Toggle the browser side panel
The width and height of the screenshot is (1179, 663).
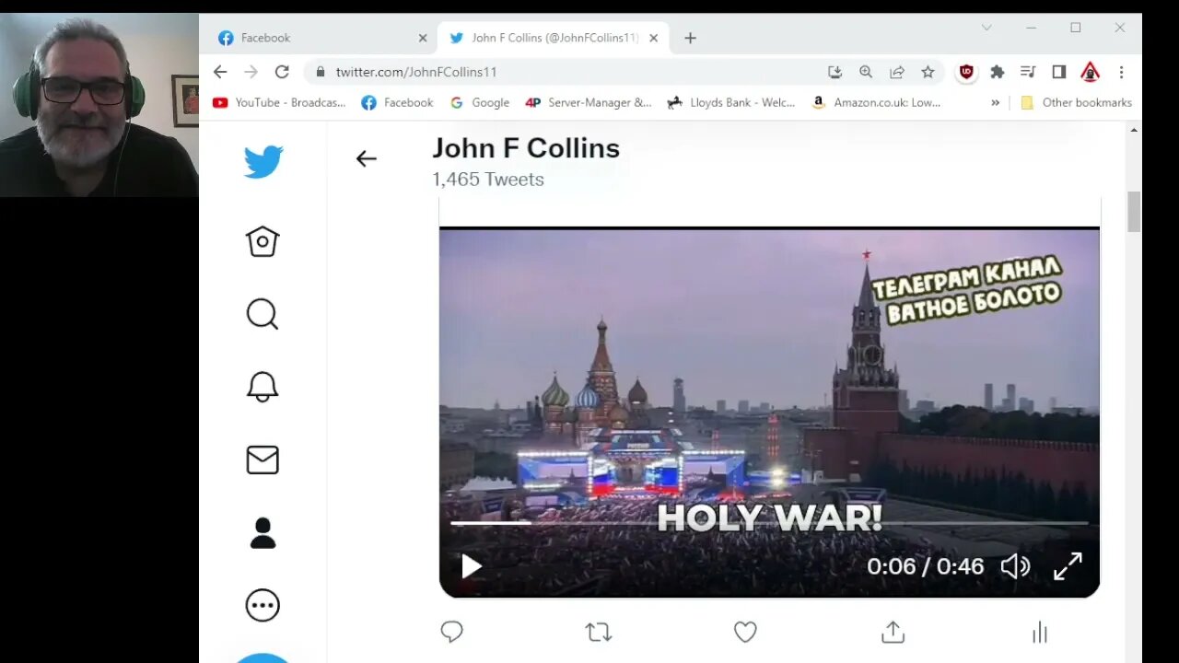[1059, 72]
